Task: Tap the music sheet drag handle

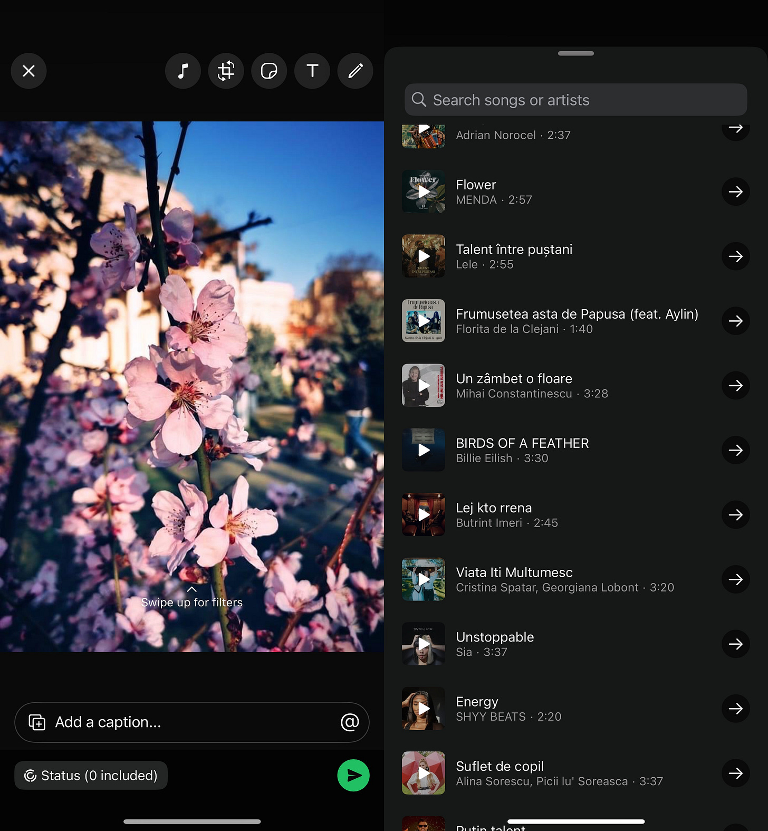Action: pos(575,53)
